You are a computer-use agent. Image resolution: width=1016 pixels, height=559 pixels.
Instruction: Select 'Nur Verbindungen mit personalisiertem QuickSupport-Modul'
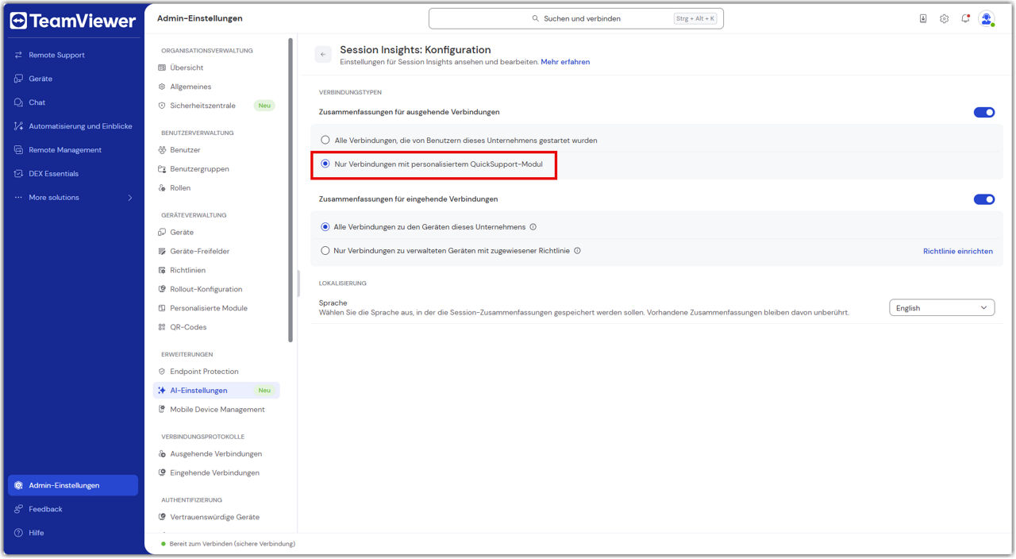click(x=325, y=164)
